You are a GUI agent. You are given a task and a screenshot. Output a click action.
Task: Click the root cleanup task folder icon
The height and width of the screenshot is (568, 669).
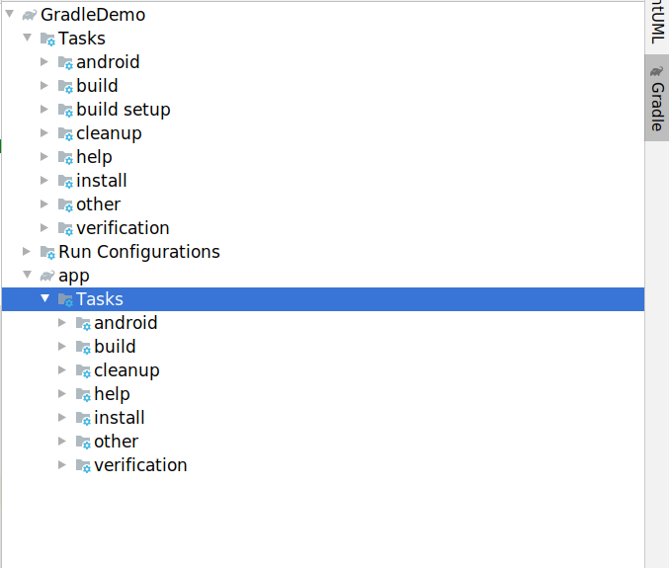(x=65, y=133)
